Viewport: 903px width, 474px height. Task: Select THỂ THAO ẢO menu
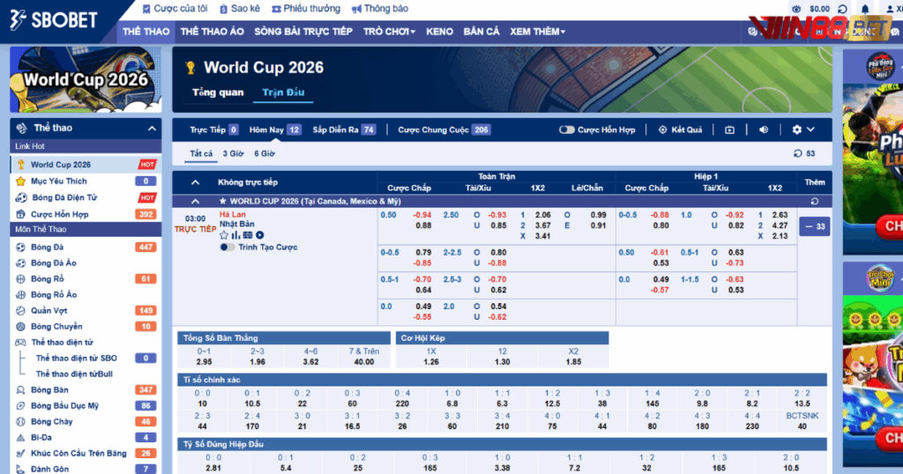(212, 32)
